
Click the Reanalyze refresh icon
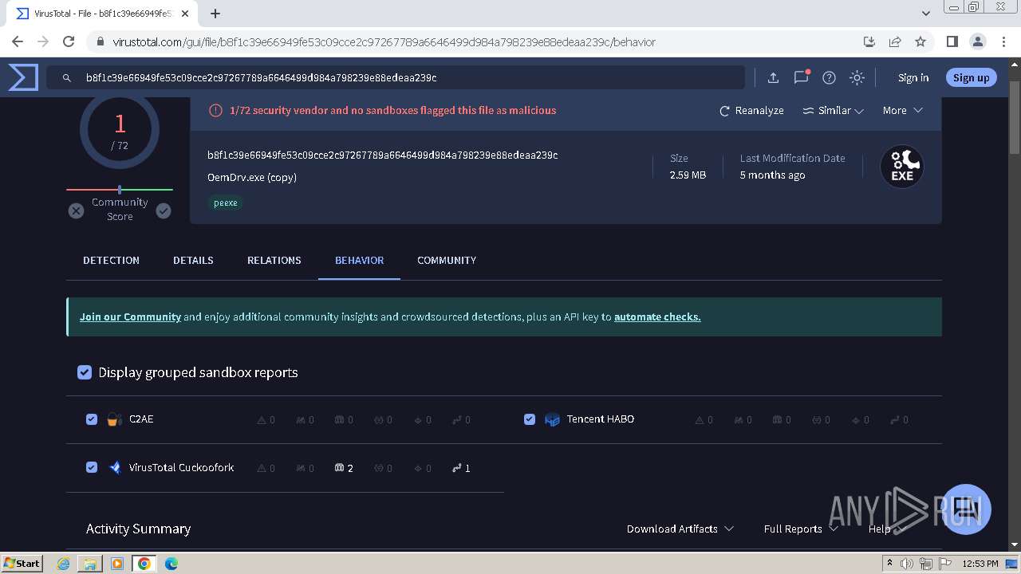click(724, 111)
